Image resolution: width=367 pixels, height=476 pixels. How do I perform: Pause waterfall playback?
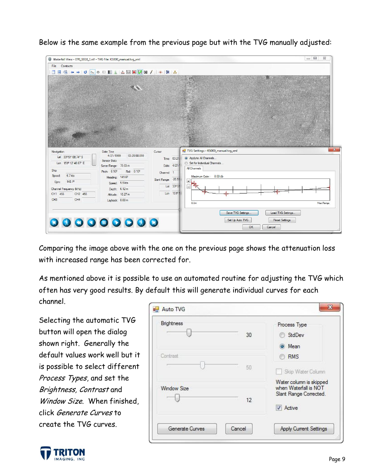(x=104, y=222)
